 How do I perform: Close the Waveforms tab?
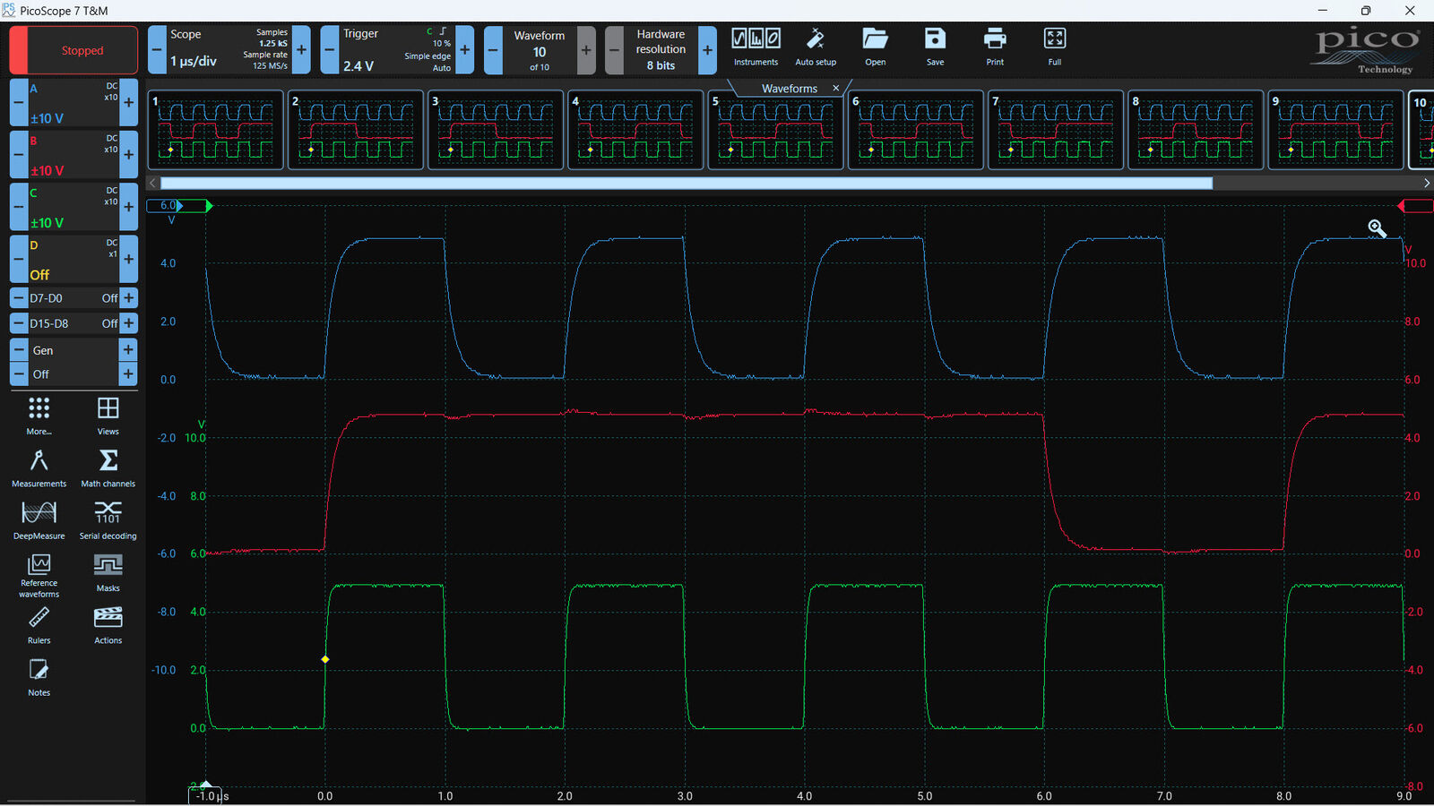point(835,88)
